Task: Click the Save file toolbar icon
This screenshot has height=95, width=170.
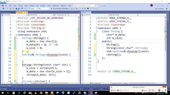Action: pyautogui.click(x=16, y=9)
